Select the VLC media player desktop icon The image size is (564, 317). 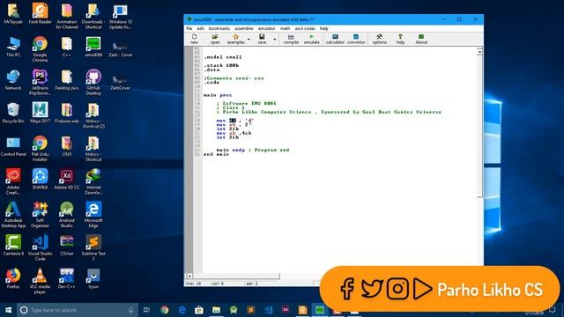[40, 282]
